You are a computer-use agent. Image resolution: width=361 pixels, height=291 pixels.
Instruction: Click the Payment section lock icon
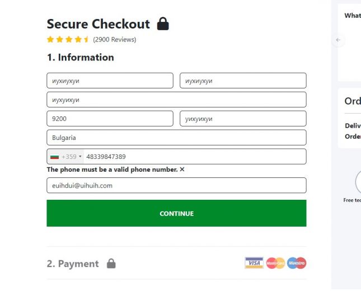click(x=111, y=264)
